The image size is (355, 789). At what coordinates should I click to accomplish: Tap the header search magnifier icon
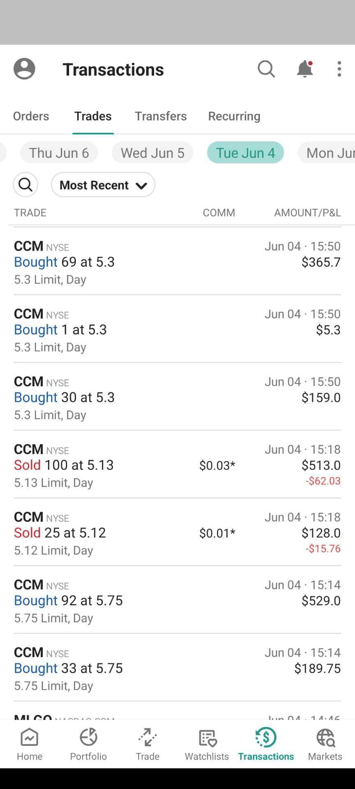[266, 69]
